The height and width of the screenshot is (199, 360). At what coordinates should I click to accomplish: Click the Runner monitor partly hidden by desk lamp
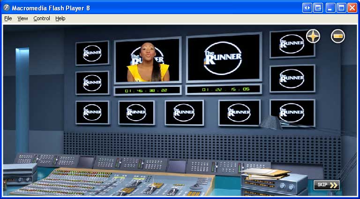coord(292,113)
